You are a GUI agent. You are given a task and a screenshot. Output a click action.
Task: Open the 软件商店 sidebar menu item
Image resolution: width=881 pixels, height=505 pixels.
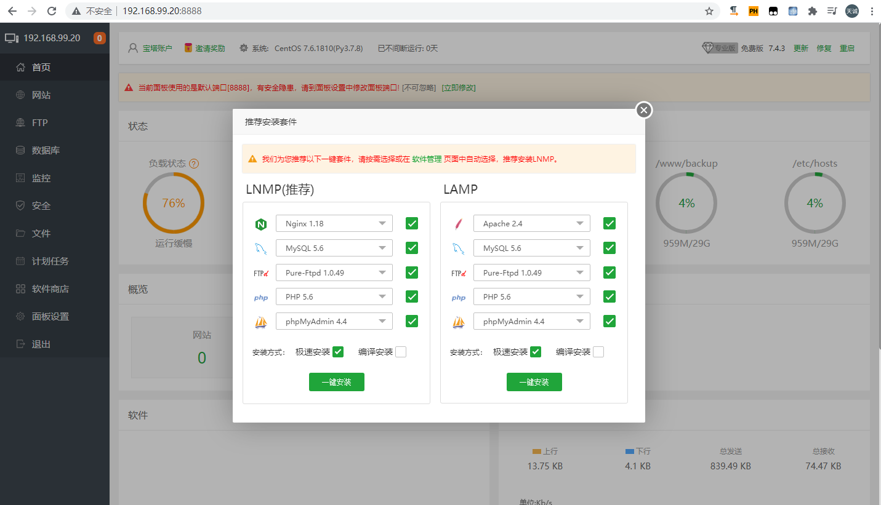pyautogui.click(x=50, y=289)
